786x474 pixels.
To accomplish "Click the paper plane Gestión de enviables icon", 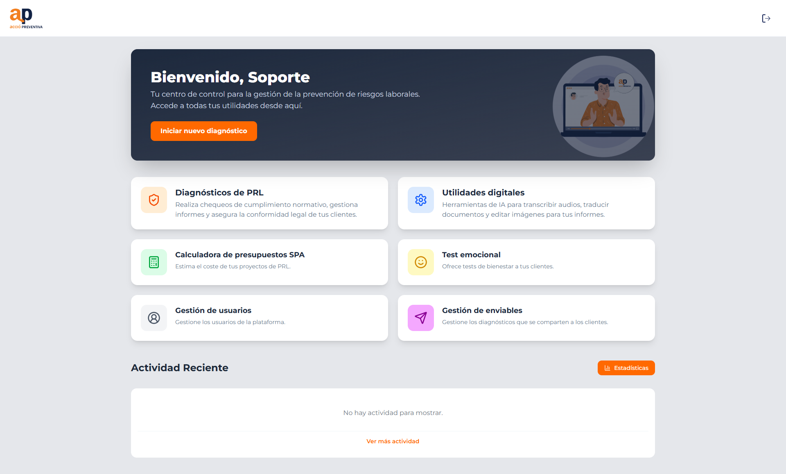I will click(421, 318).
